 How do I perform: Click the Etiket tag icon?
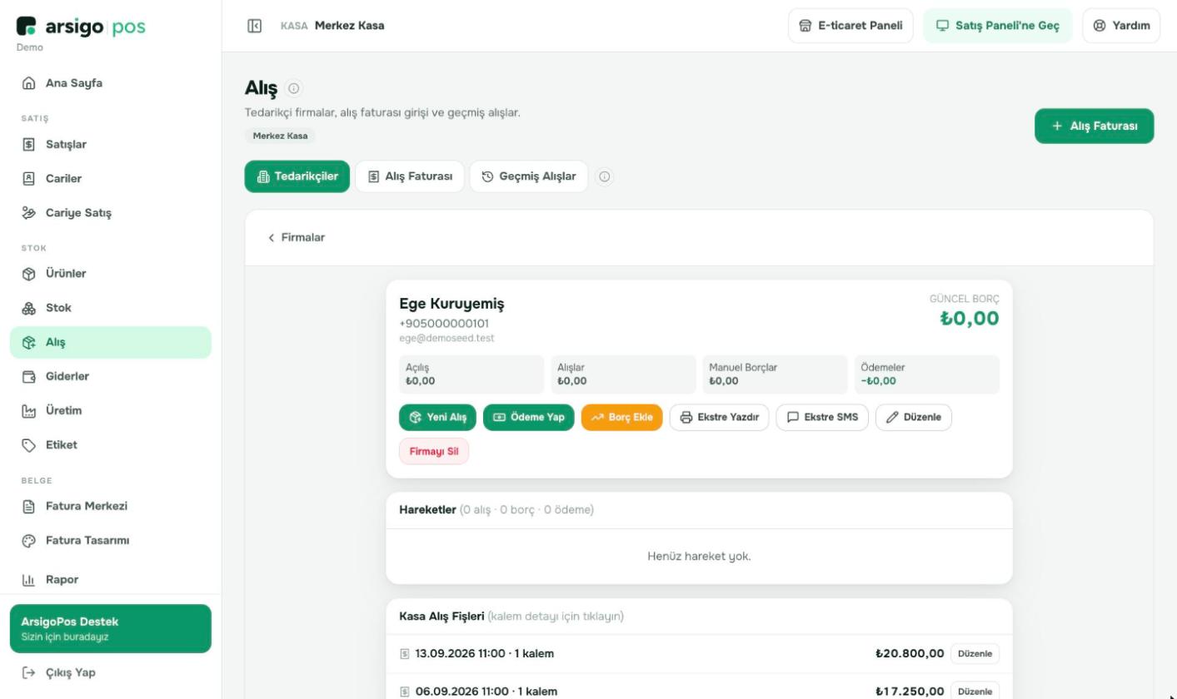29,445
